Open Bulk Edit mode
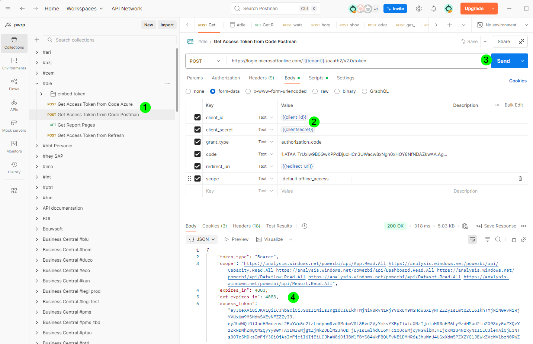This screenshot has height=344, width=533. [514, 105]
